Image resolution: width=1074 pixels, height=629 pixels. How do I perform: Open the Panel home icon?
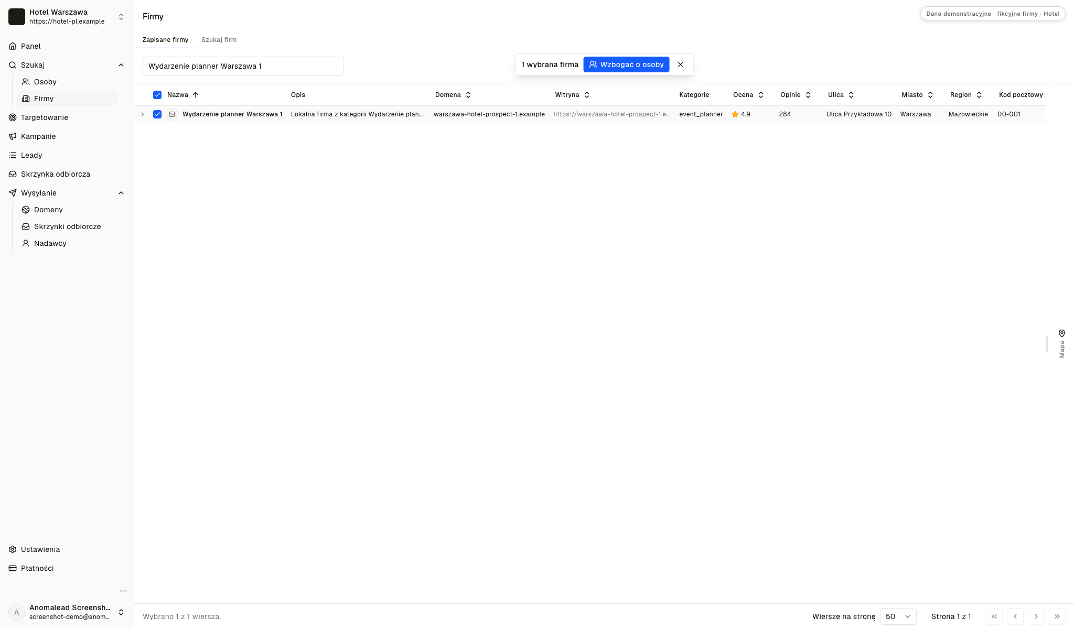(x=13, y=46)
